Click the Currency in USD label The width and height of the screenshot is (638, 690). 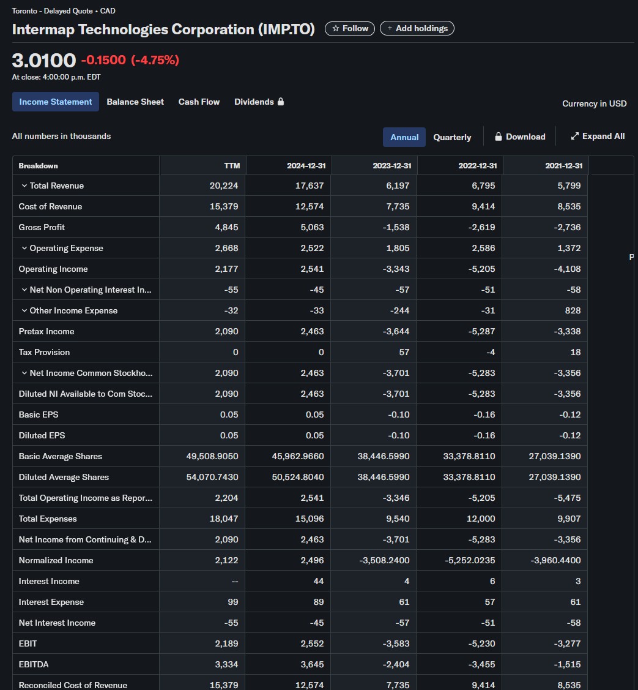594,104
